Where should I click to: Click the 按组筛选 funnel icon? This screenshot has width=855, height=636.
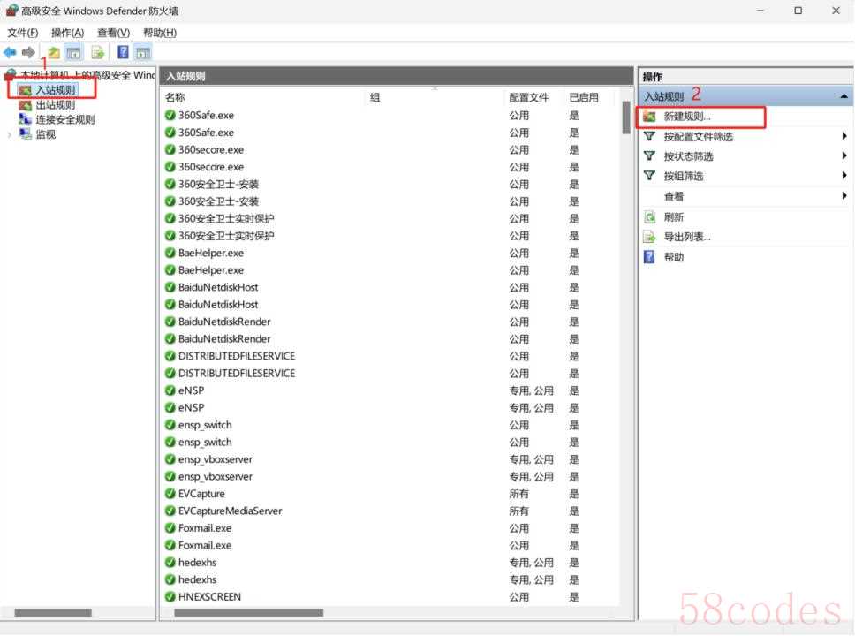pyautogui.click(x=649, y=176)
